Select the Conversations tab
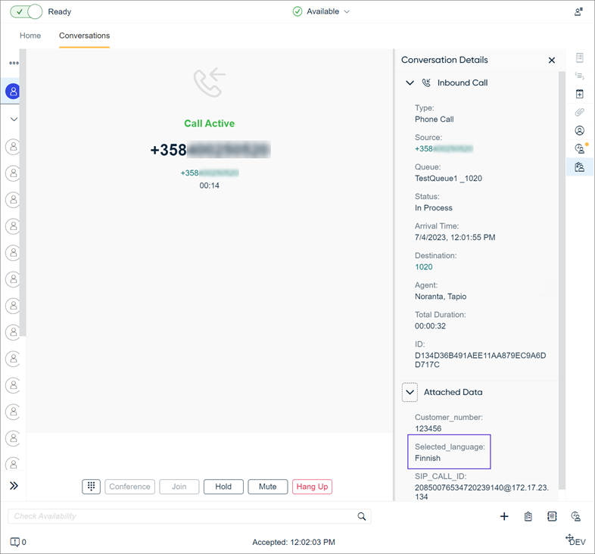Viewport: 595px width, 554px height. pos(84,36)
